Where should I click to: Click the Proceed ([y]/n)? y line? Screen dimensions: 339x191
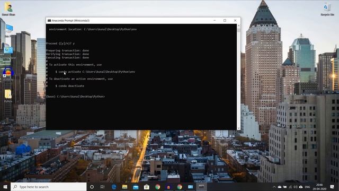coord(60,44)
